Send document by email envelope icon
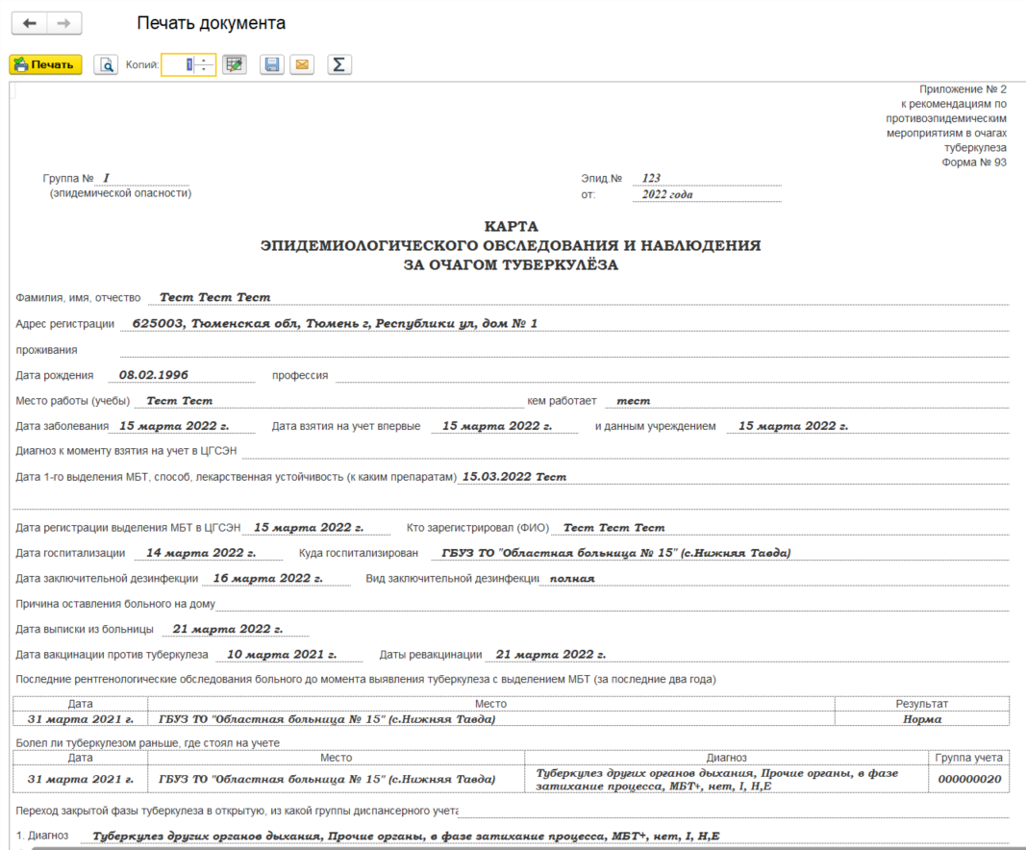This screenshot has height=850, width=1026. click(302, 64)
